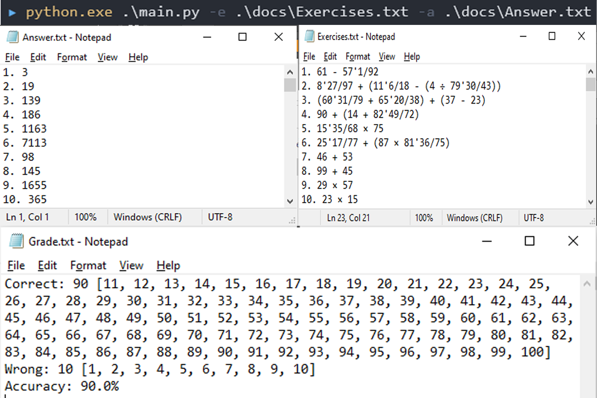The width and height of the screenshot is (597, 398).
Task: Click Answer.txt Notepad title bar icon
Action: click(13, 37)
